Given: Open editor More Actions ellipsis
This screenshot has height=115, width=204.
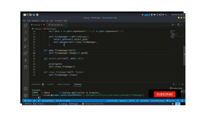Looking at the screenshot, I should [182, 25].
